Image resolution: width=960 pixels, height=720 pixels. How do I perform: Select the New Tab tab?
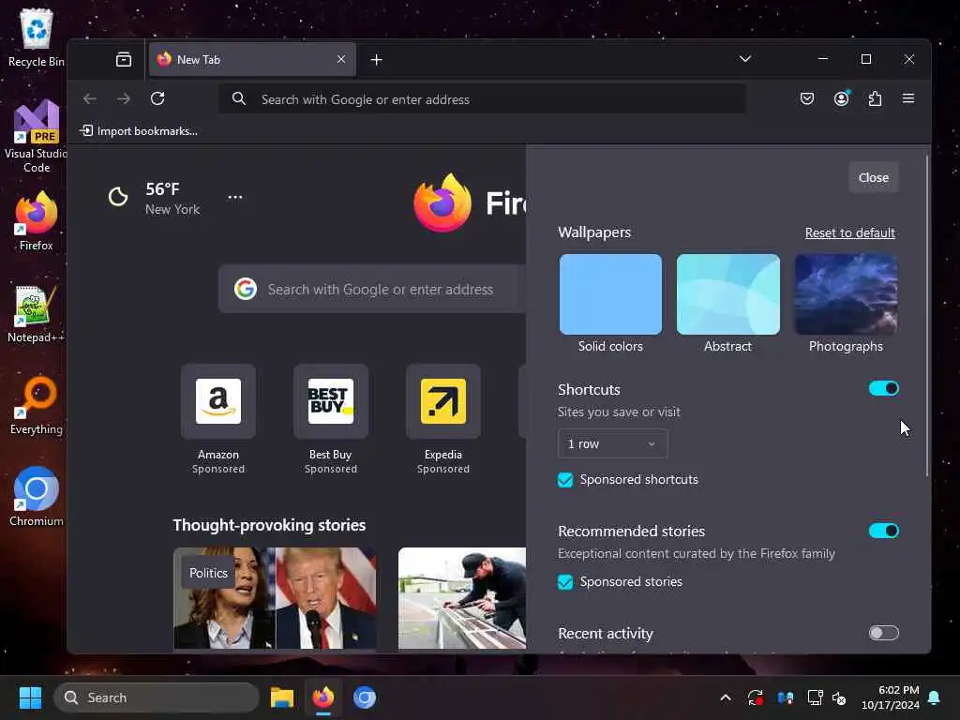click(x=251, y=59)
